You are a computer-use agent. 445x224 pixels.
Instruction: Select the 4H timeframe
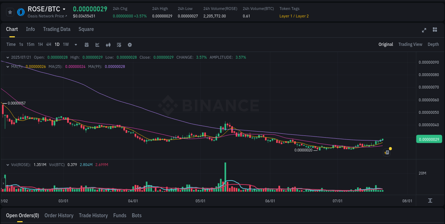(48, 44)
